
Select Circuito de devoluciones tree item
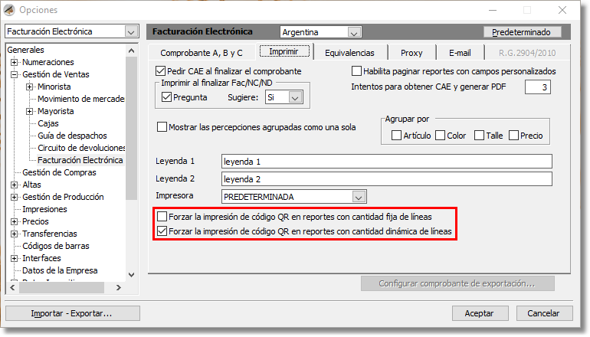[81, 148]
